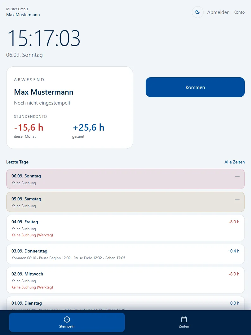Click the +25,6 h total balance
The width and height of the screenshot is (251, 335).
(88, 127)
